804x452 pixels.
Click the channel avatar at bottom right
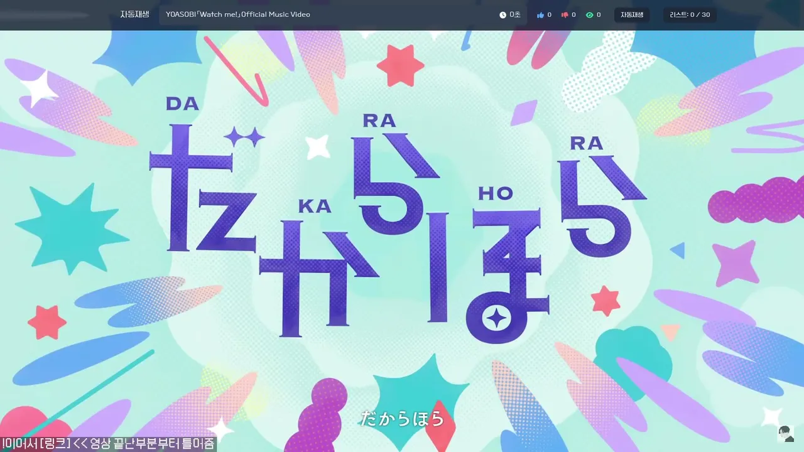785,433
